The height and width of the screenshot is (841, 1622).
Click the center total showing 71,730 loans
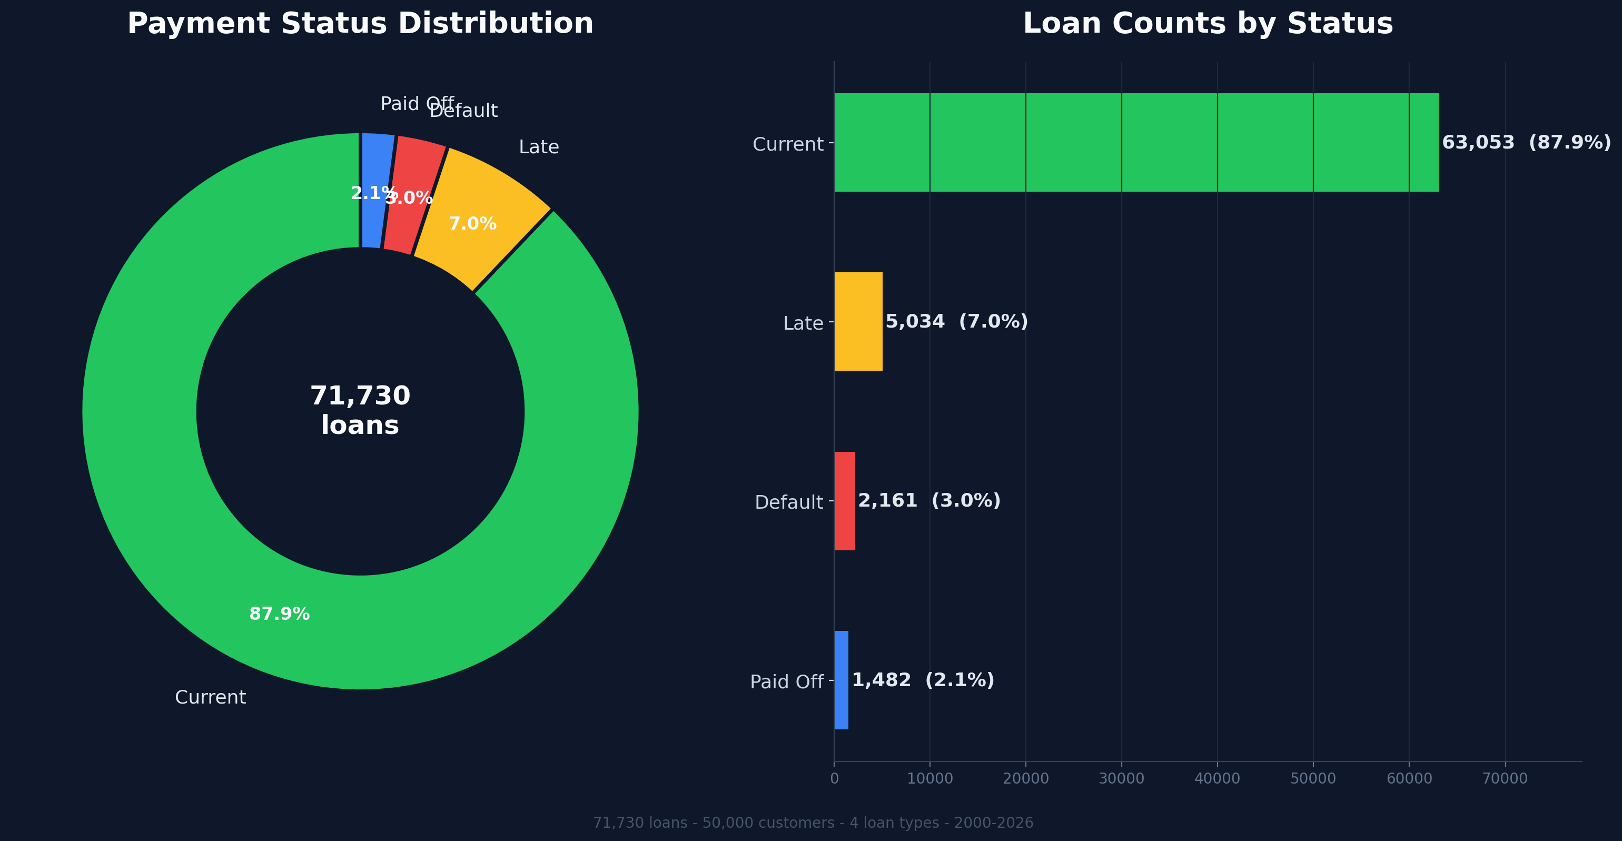361,409
